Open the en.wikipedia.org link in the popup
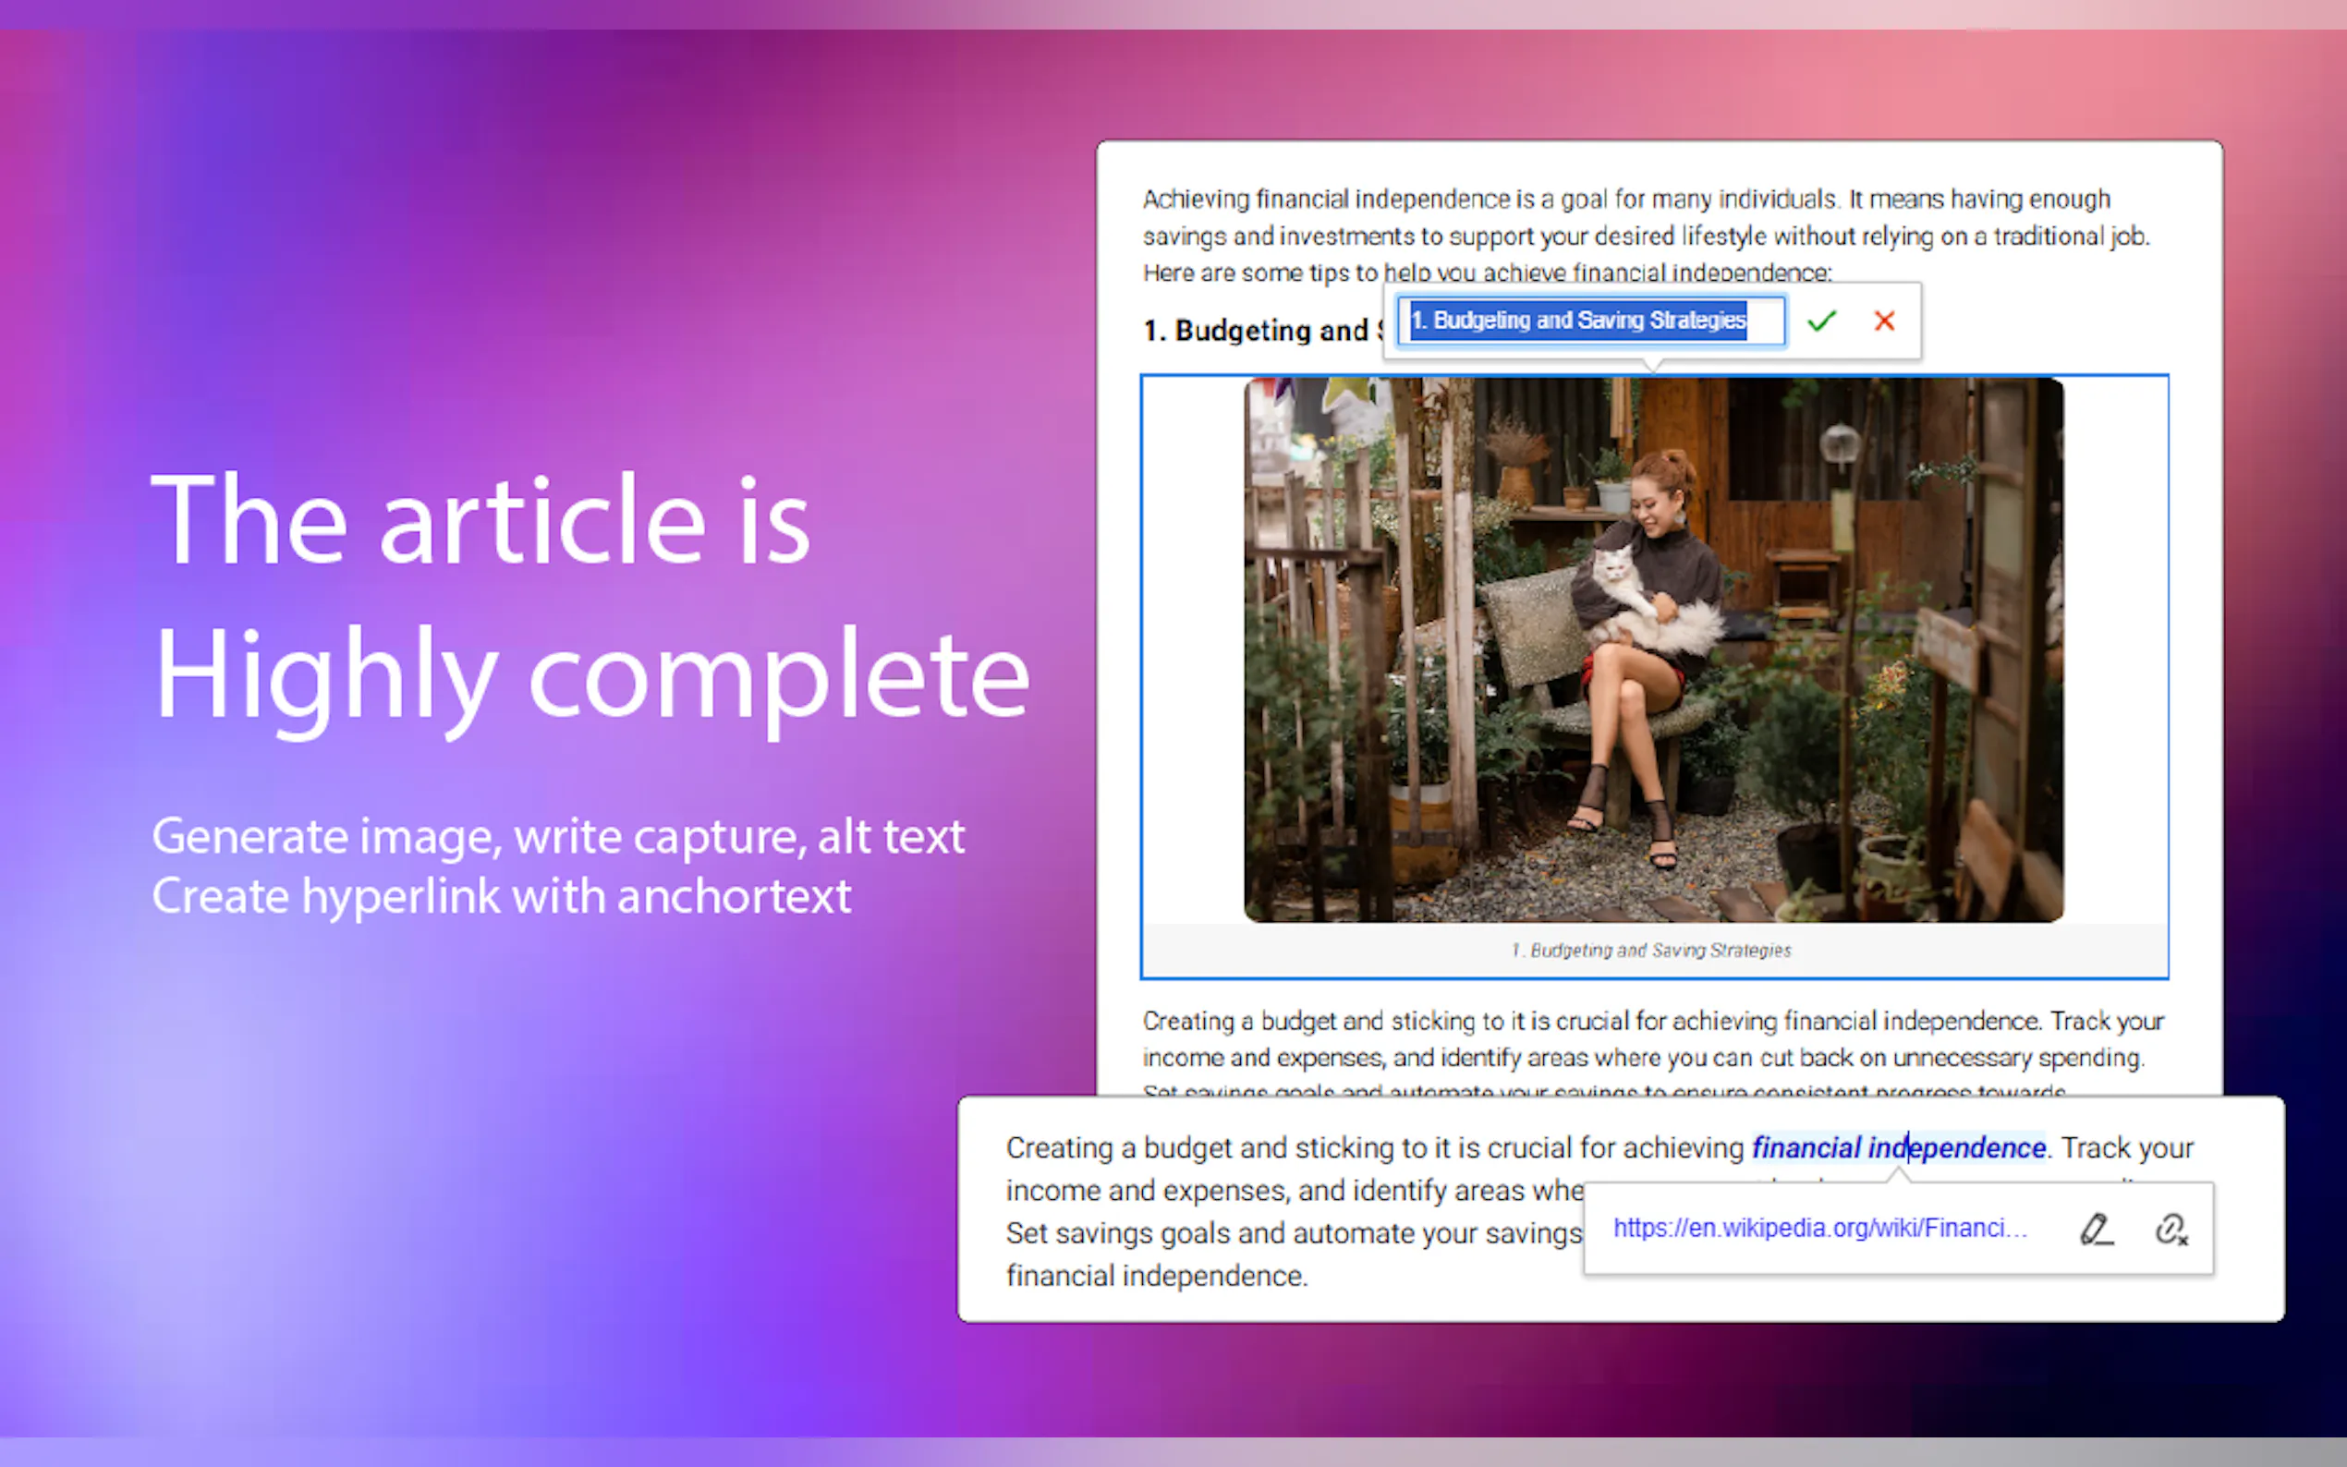This screenshot has height=1467, width=2347. pyautogui.click(x=1819, y=1229)
